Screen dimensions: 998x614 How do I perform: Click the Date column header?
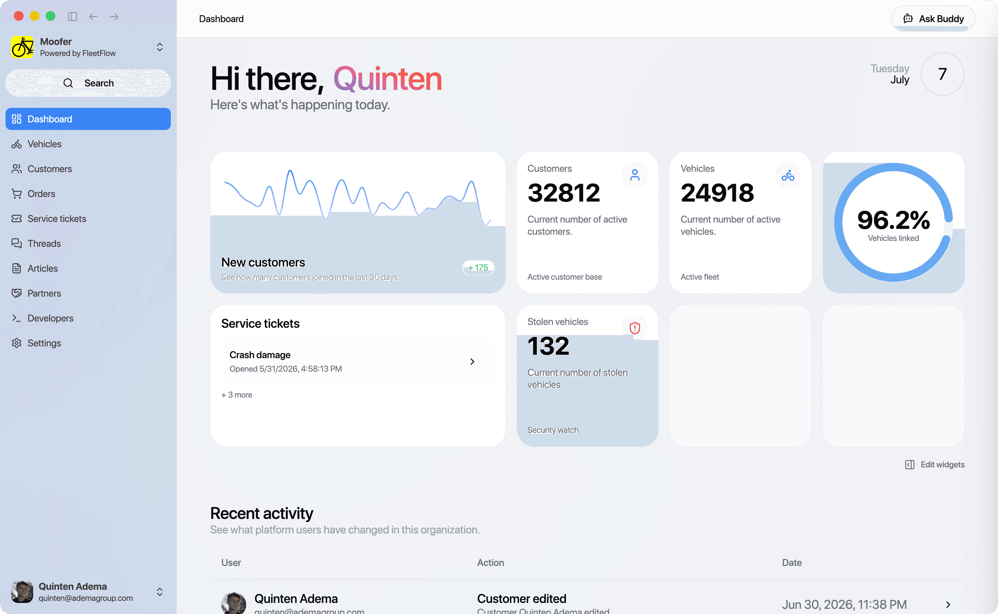[792, 563]
